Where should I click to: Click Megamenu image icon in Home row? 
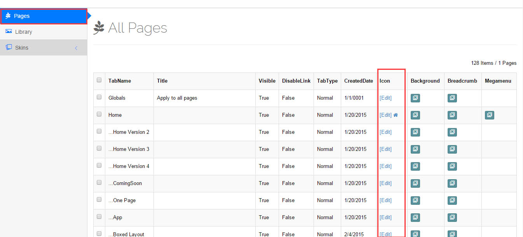tap(489, 115)
